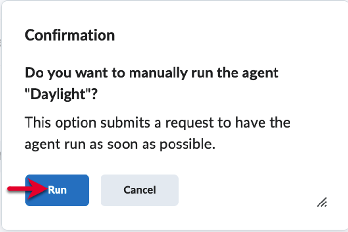Decline running the agent via Cancel
Image resolution: width=348 pixels, height=232 pixels.
point(139,190)
